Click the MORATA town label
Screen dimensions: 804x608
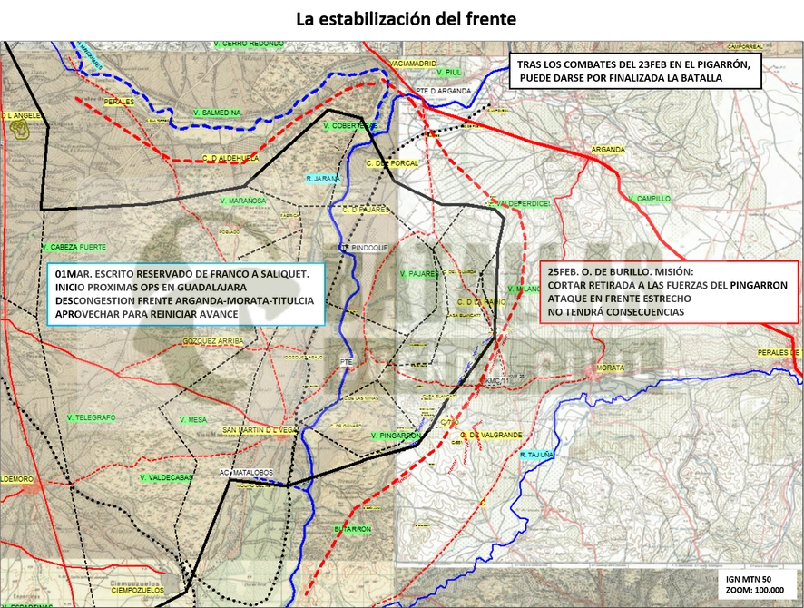(610, 368)
